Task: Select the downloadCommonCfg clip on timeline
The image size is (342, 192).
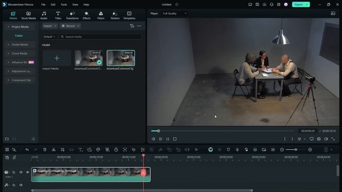Action: click(91, 174)
